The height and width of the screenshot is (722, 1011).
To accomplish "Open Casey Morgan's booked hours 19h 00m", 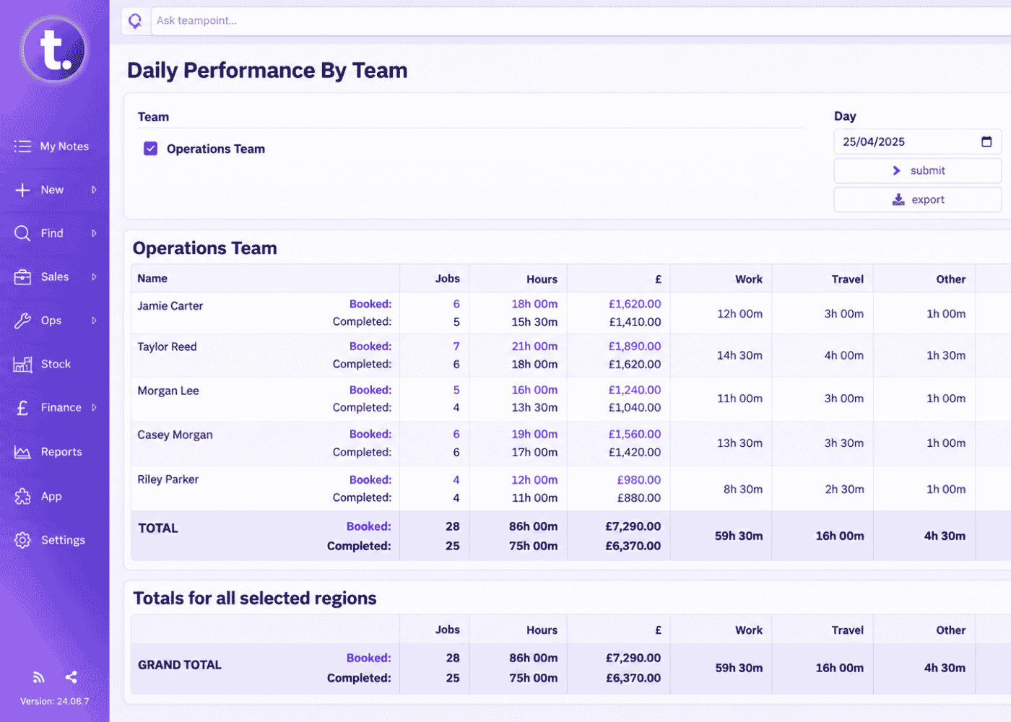I will pyautogui.click(x=534, y=434).
